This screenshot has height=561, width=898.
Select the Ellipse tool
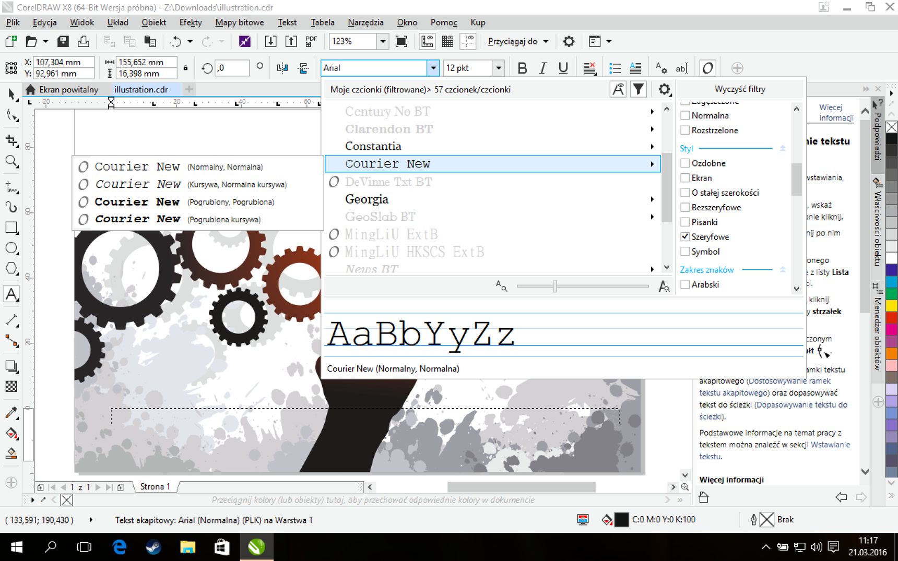point(11,248)
